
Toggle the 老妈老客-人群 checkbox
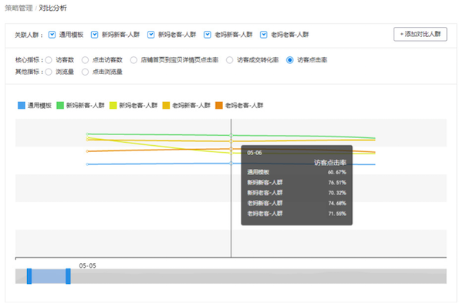pyautogui.click(x=264, y=35)
